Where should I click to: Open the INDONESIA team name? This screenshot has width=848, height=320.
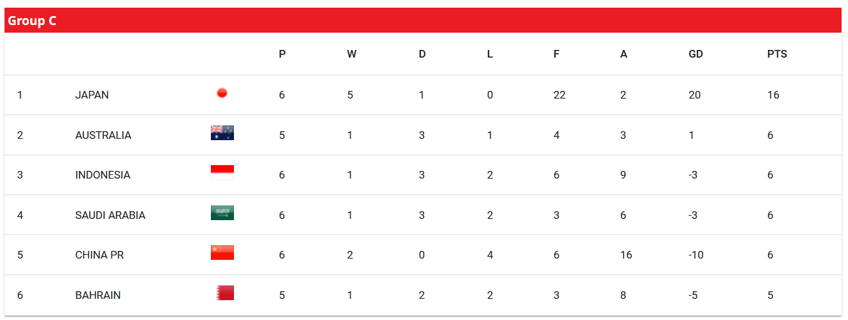coord(103,175)
